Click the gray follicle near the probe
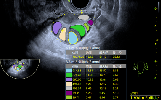161x100 pixels. (83, 17)
